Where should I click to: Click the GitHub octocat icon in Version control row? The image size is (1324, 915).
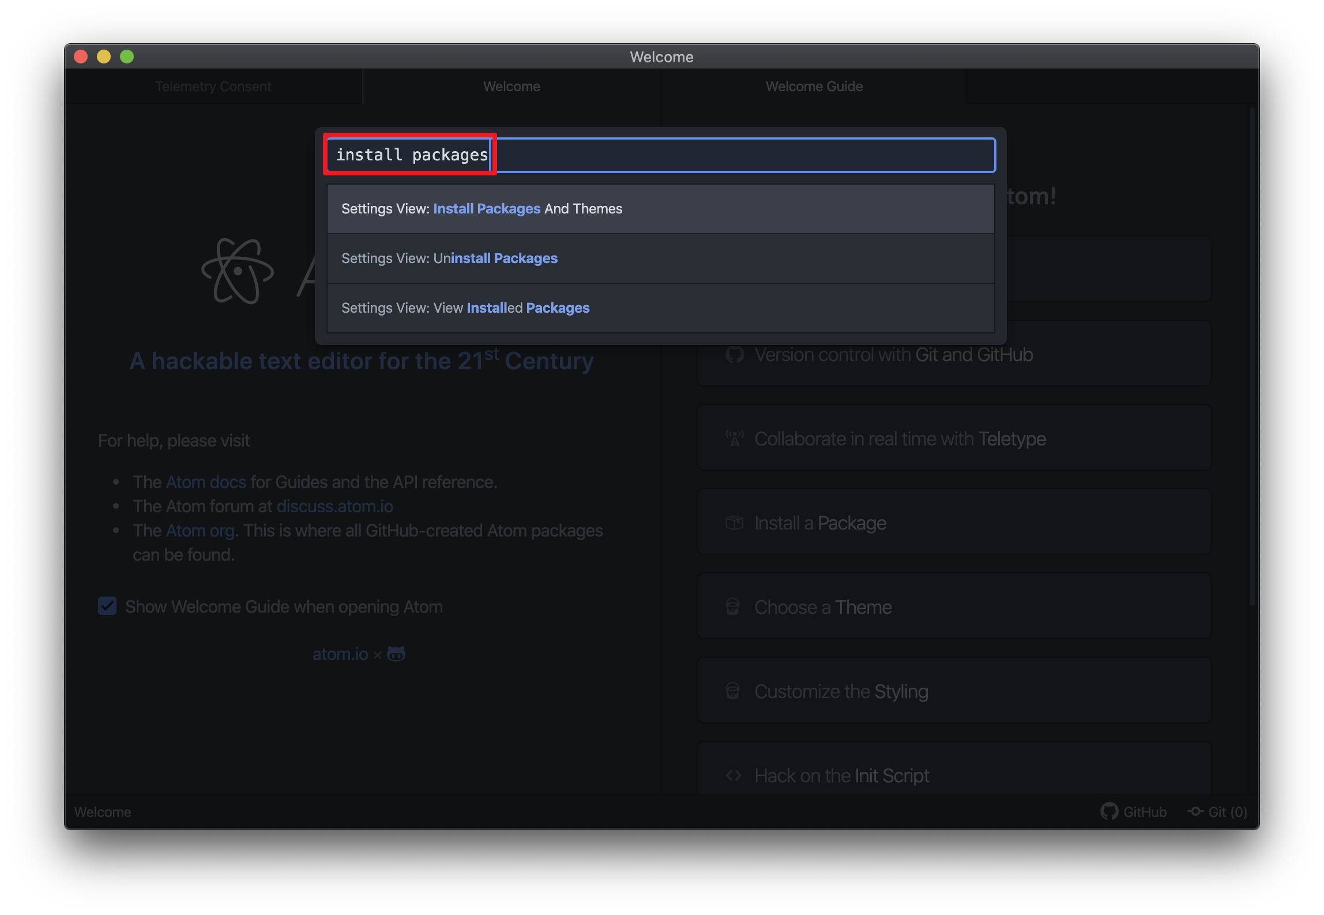(735, 354)
